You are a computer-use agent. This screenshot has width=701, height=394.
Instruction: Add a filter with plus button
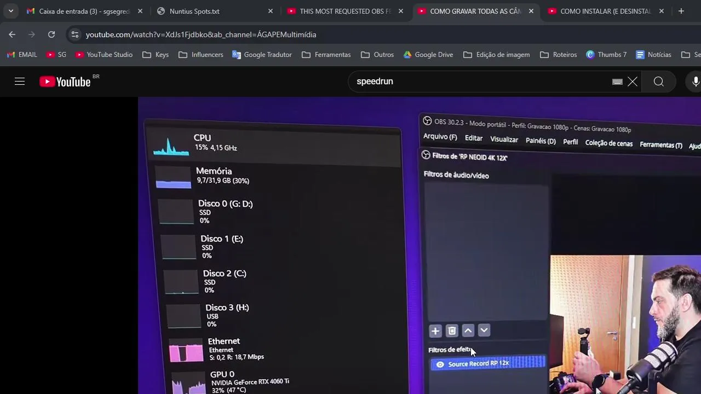tap(435, 331)
